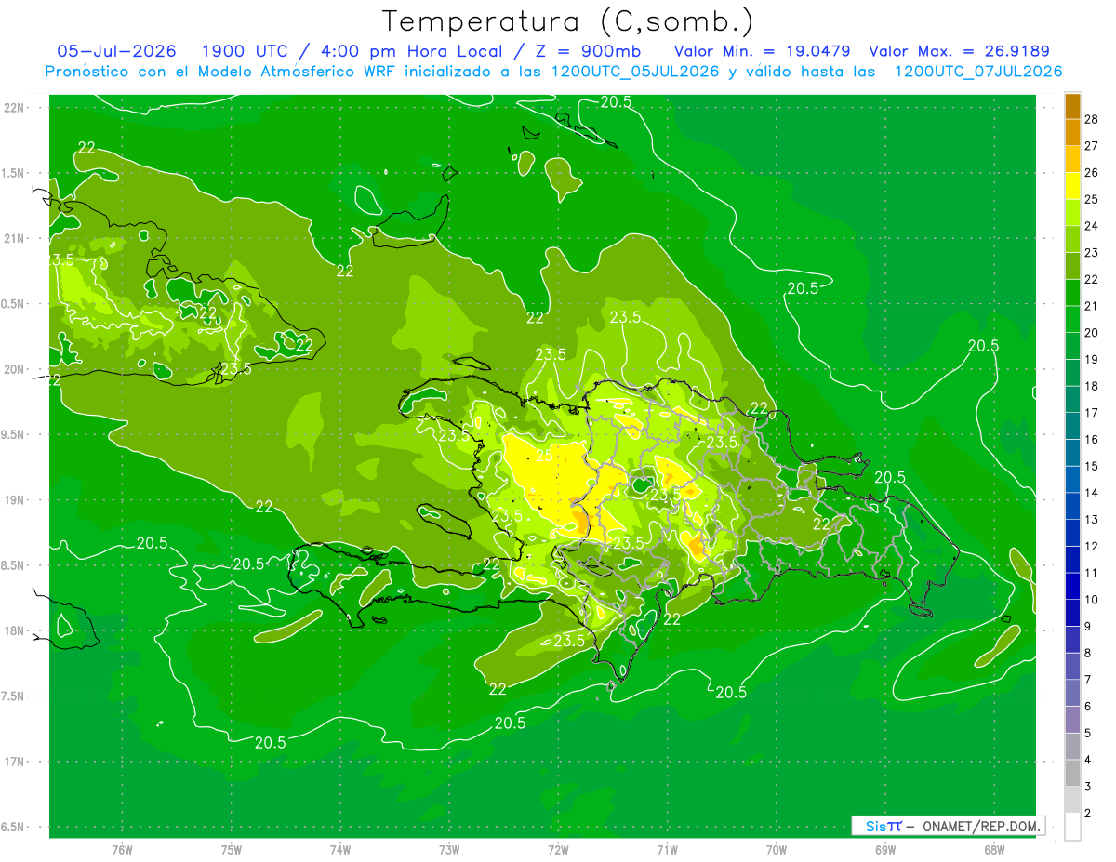
Task: Click the orange 28 degree color swatch
Action: pos(1072,106)
